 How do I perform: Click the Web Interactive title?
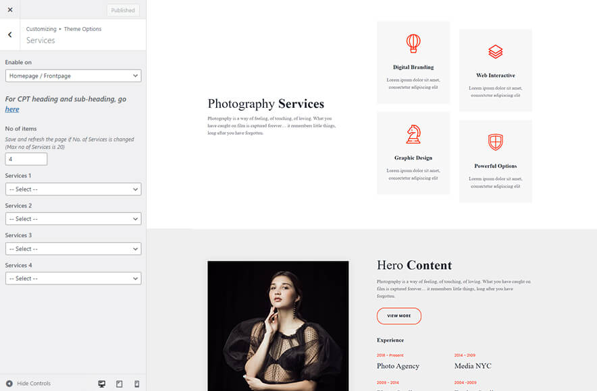(x=495, y=76)
